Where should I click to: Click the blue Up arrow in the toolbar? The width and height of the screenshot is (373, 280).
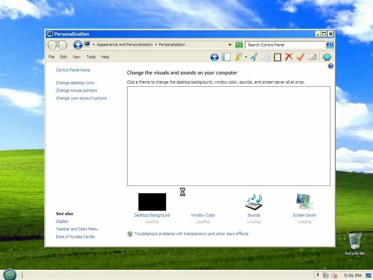pyautogui.click(x=214, y=57)
